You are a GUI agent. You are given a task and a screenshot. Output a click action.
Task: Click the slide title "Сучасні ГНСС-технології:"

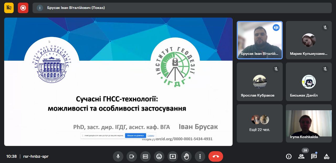click(117, 99)
